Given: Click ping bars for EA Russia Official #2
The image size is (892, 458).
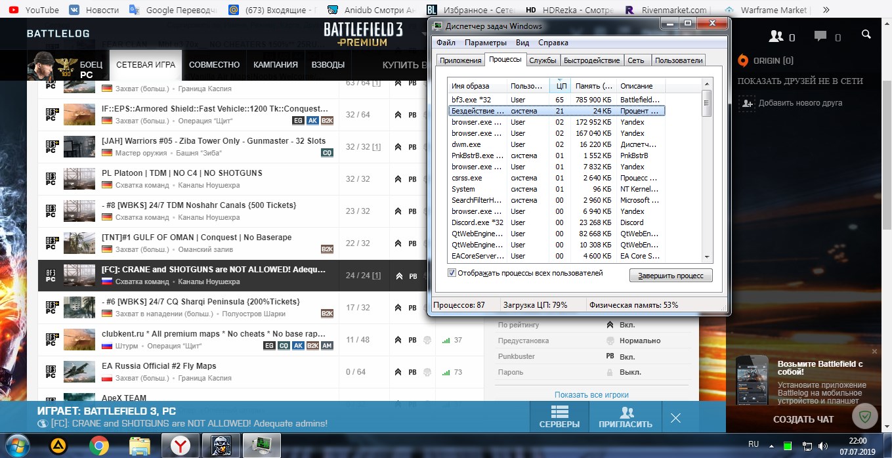Looking at the screenshot, I should (446, 372).
